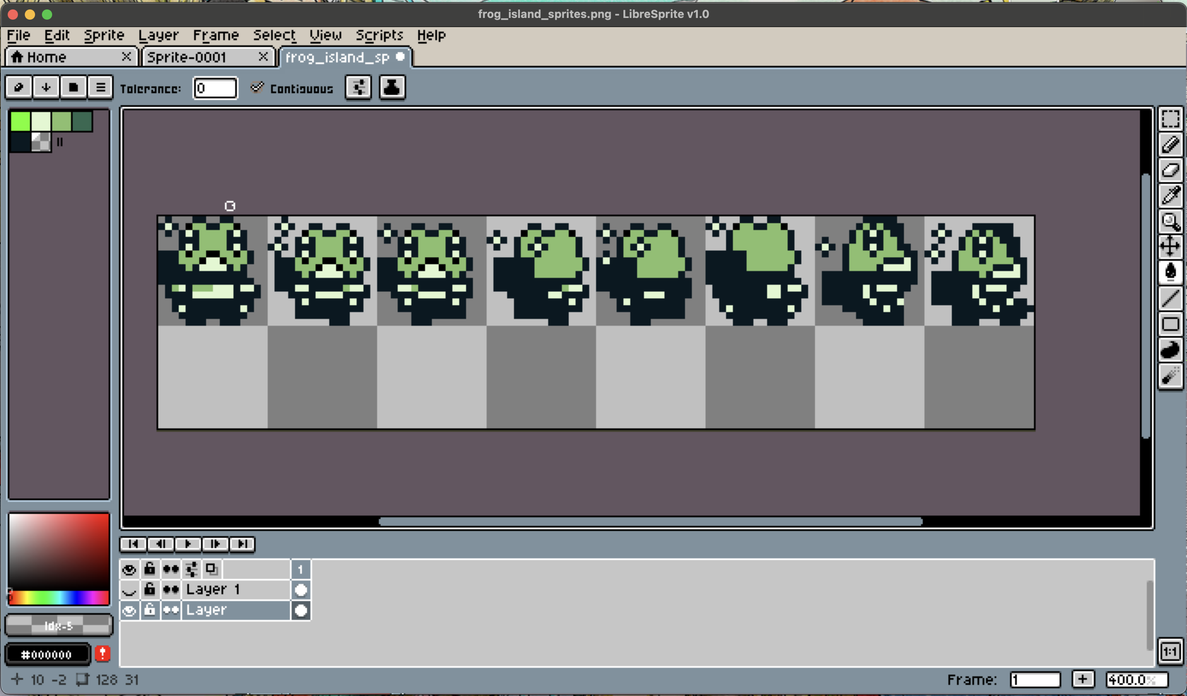Viewport: 1187px width, 696px height.
Task: Select the Line tool
Action: tap(1170, 298)
